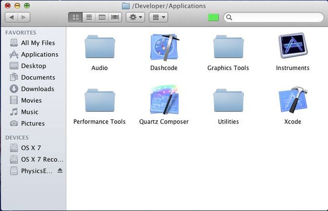The image size is (328, 211).
Task: Open the Graphics Tools folder
Action: click(x=229, y=47)
